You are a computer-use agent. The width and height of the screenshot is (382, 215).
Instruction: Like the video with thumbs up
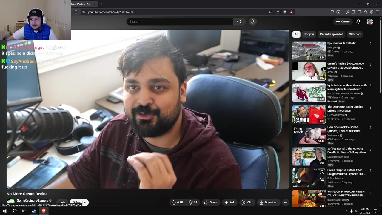click(x=177, y=202)
